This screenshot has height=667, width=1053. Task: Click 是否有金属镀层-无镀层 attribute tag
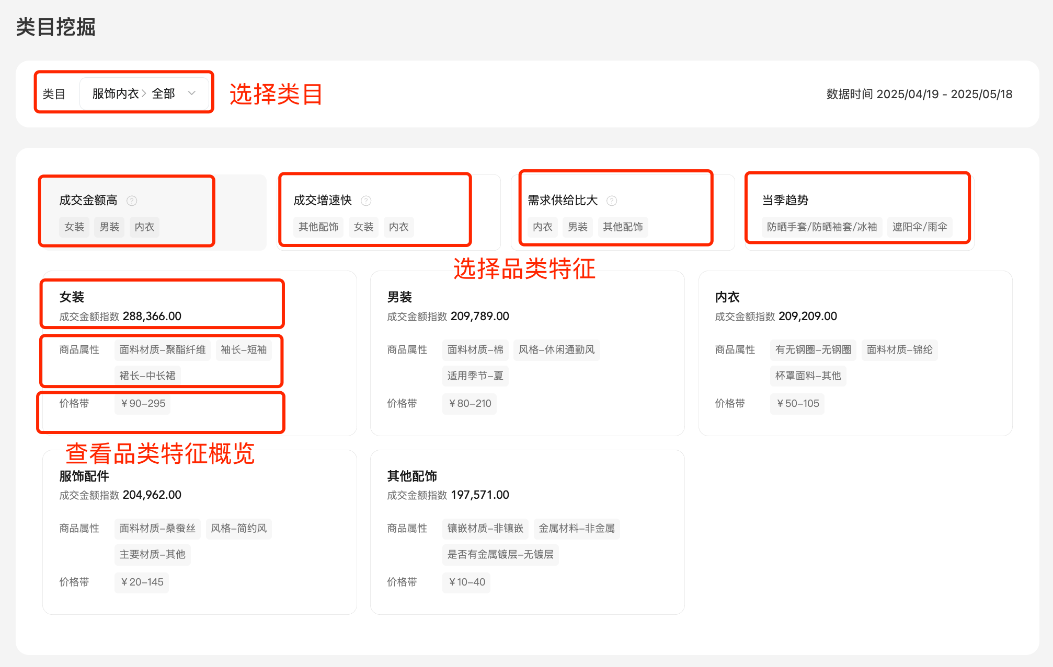(x=500, y=554)
